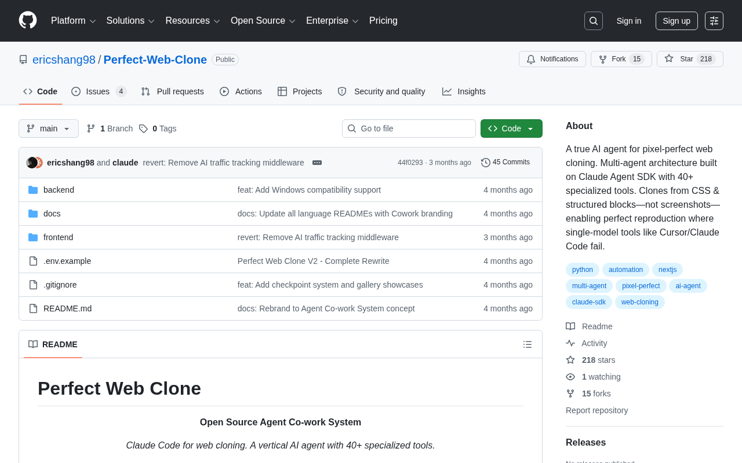Expand the Resources menu
This screenshot has width=742, height=463.
(x=192, y=21)
